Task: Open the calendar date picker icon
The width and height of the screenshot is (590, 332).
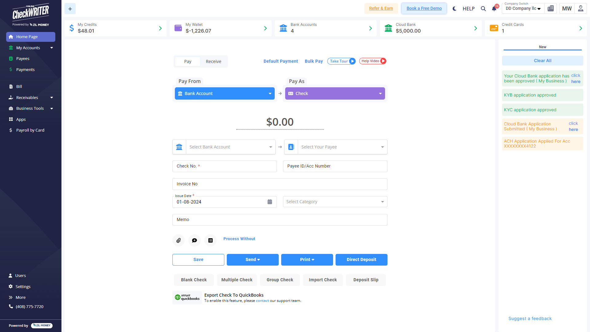Action: click(x=270, y=202)
